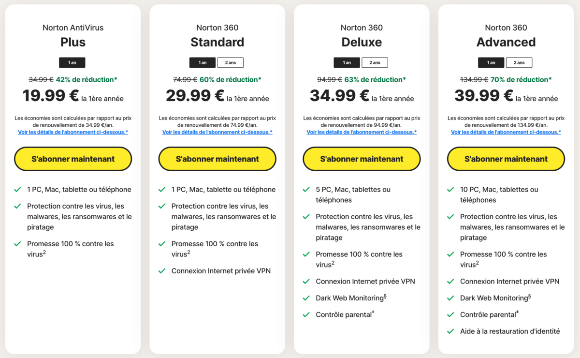Select the 2 ans option for Norton 360 Deluxe
580x358 pixels.
(375, 62)
